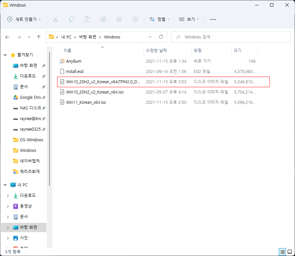Expand 문서 under 내 PC

click(x=8, y=217)
